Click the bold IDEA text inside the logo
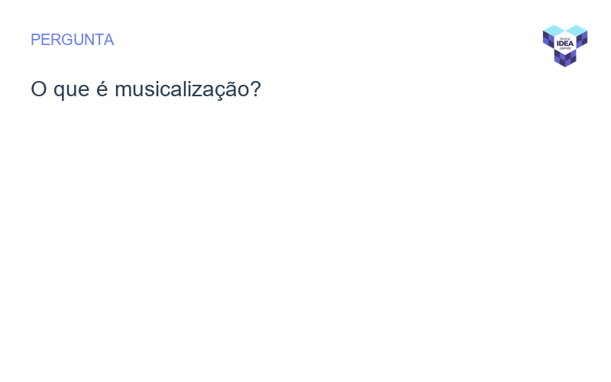This screenshot has width=611, height=382. click(x=565, y=44)
